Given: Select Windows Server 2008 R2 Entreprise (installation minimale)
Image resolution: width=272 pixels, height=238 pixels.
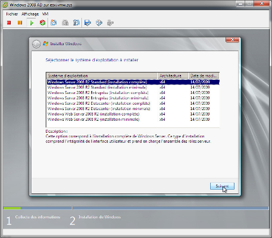Looking at the screenshot, I should pos(133,98).
